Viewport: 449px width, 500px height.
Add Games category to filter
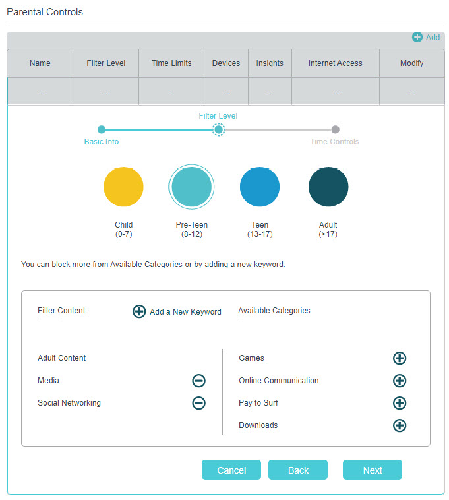pyautogui.click(x=400, y=358)
